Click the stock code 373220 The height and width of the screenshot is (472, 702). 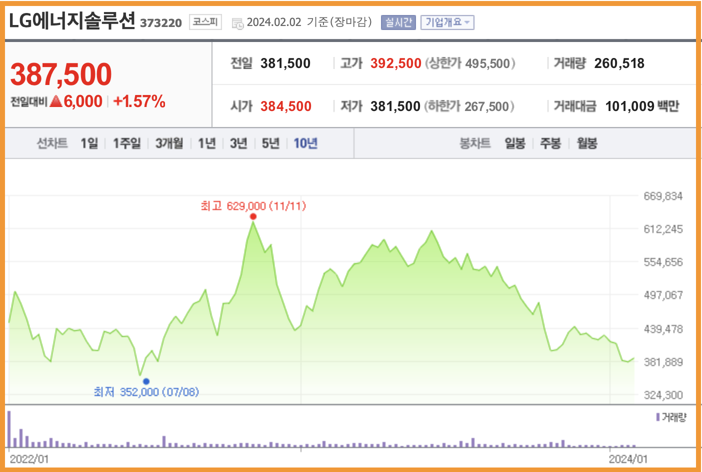click(161, 23)
